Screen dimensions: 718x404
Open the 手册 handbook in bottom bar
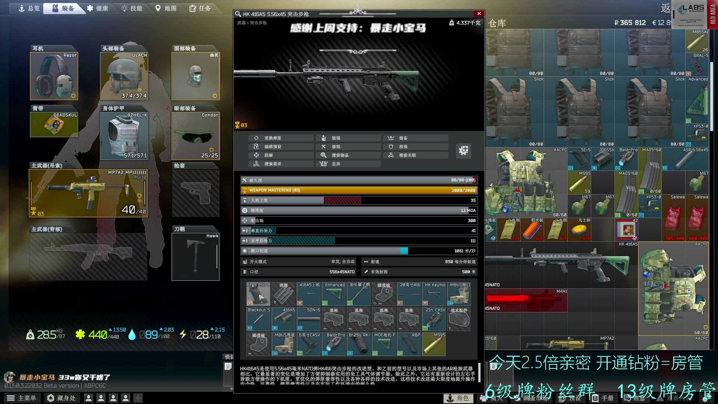coord(603,398)
